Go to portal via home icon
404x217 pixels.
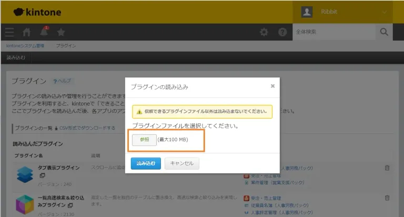point(26,32)
